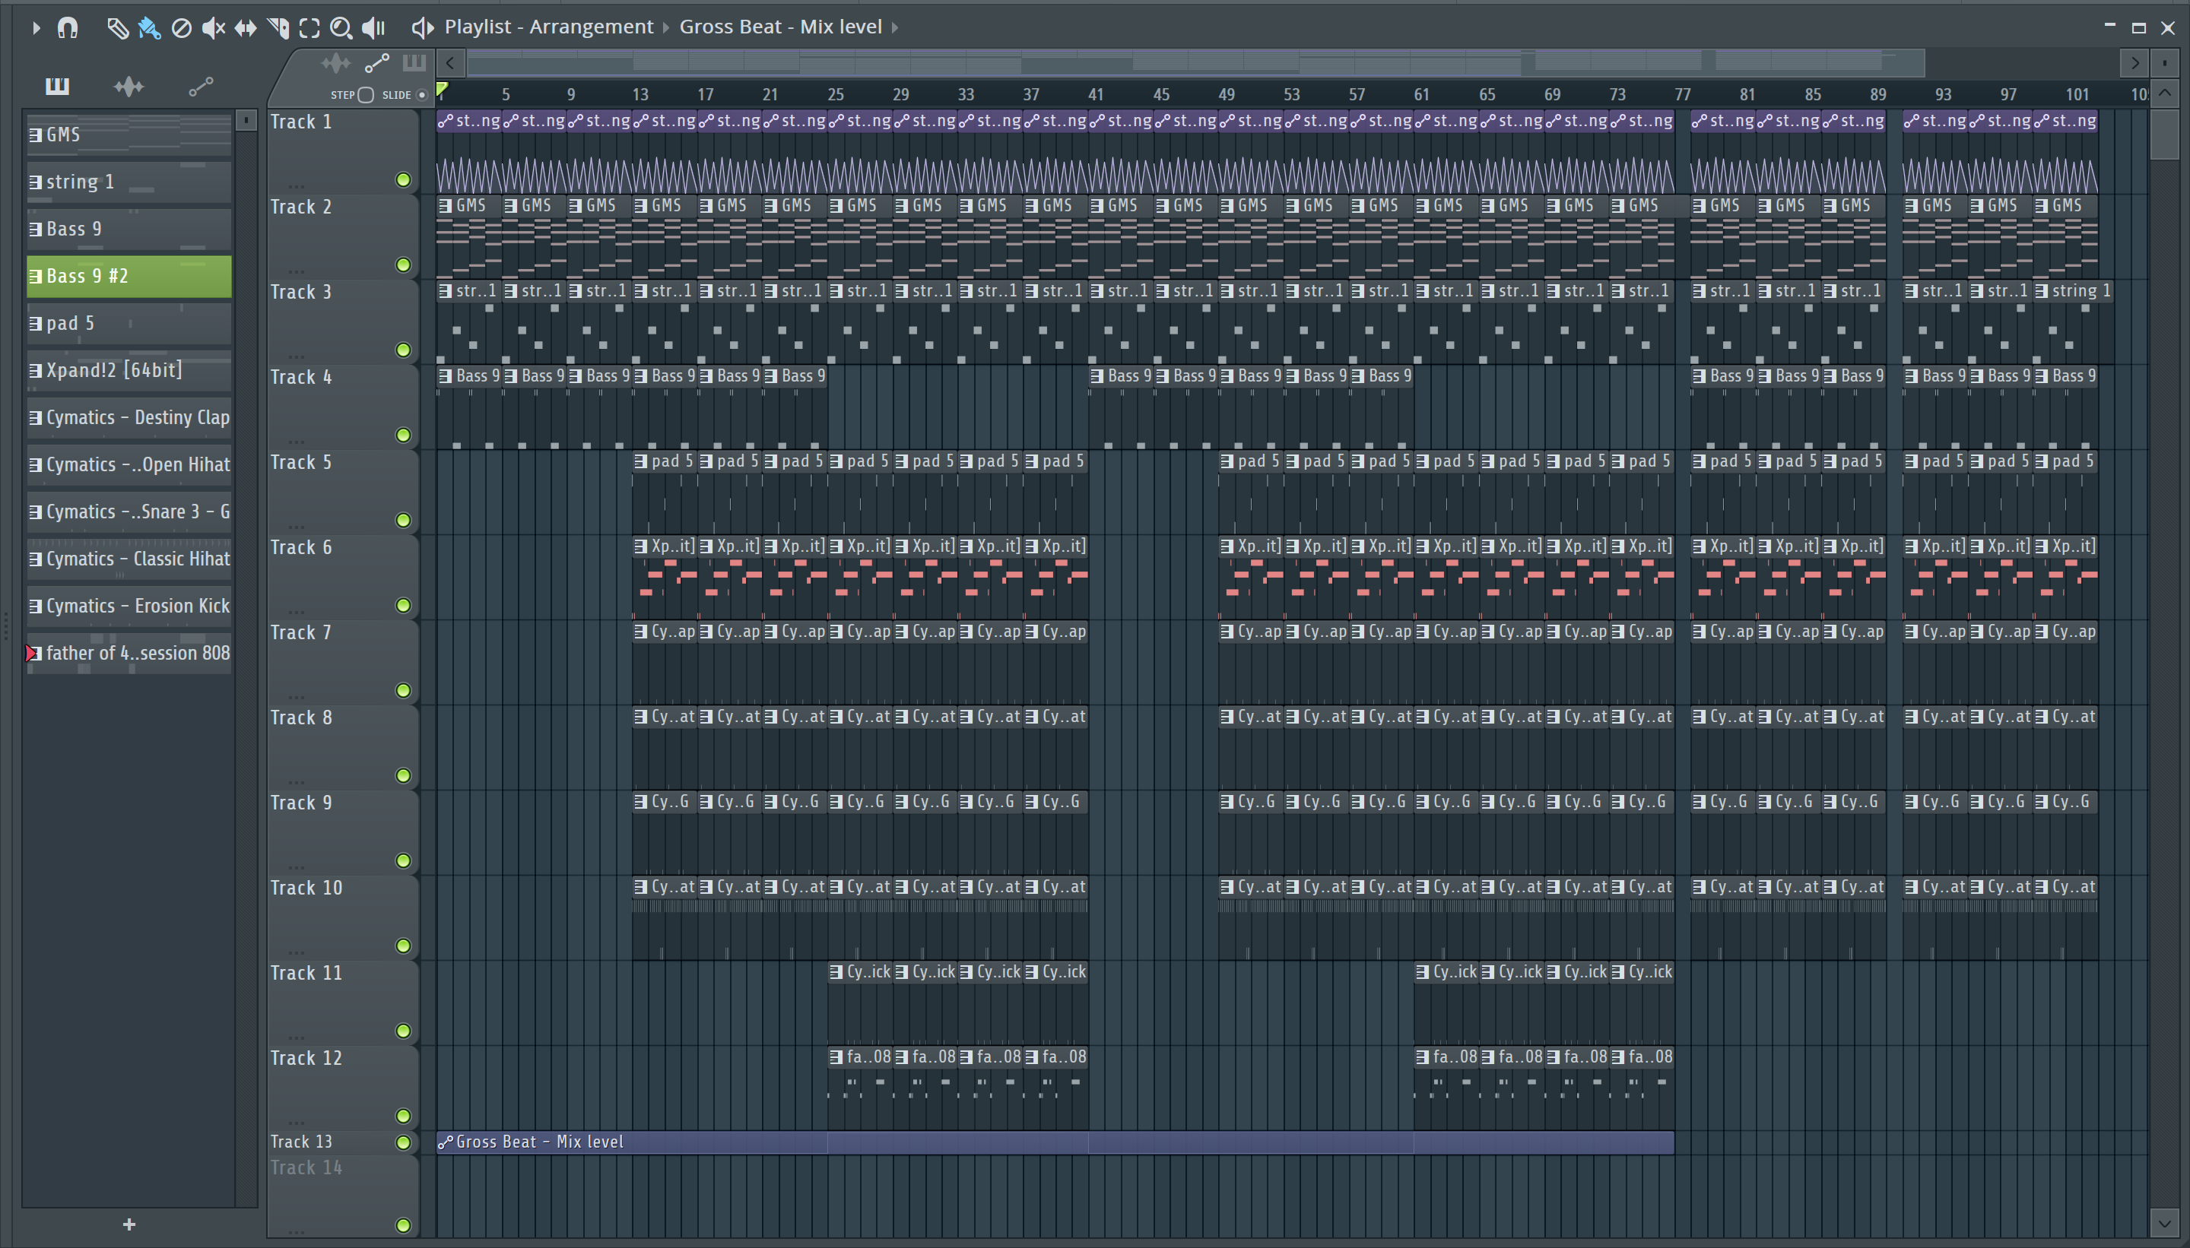The width and height of the screenshot is (2190, 1248).
Task: Click the green playhead marker at bar 1
Action: [442, 89]
